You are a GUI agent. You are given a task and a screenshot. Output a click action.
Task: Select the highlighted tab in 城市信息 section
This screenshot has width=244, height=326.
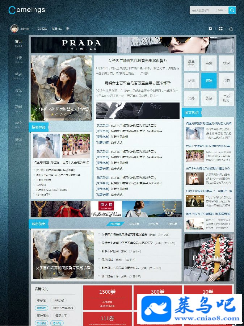click(x=115, y=224)
